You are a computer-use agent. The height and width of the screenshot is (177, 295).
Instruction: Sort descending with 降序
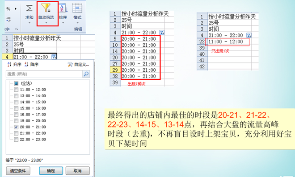click(31, 64)
